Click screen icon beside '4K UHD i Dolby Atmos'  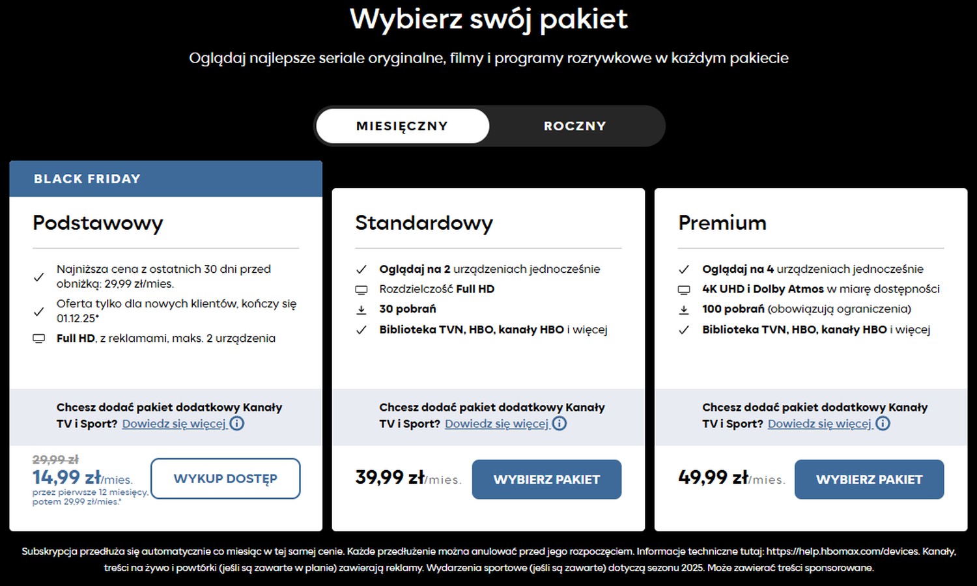click(x=684, y=290)
